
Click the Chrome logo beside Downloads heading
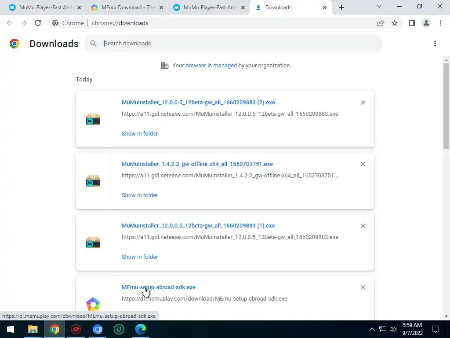coord(15,44)
